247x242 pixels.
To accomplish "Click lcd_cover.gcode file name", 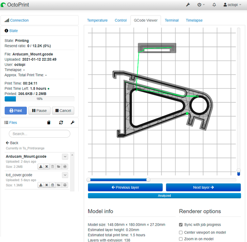I will (x=19, y=175).
